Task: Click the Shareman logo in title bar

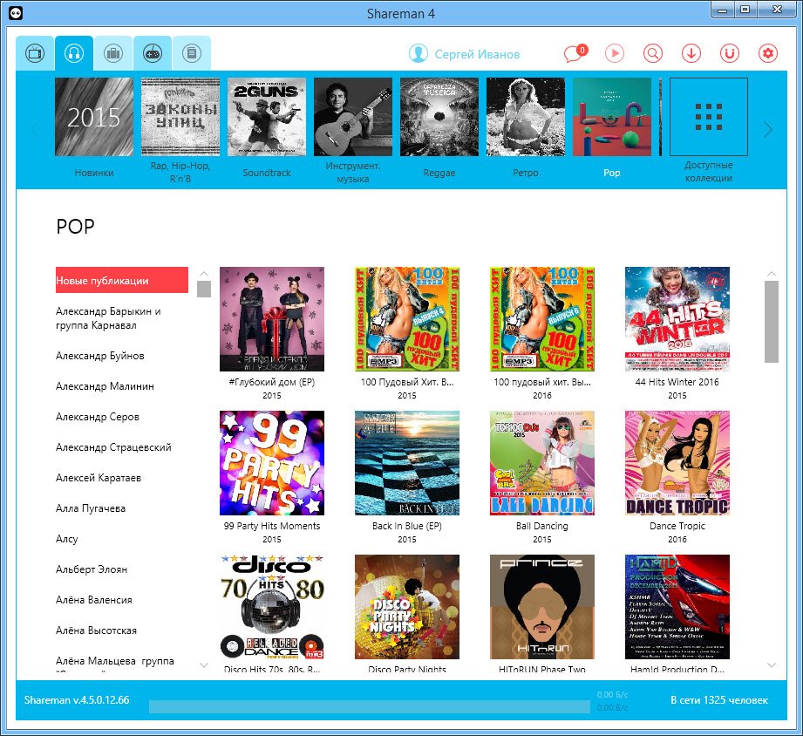Action: (x=16, y=13)
